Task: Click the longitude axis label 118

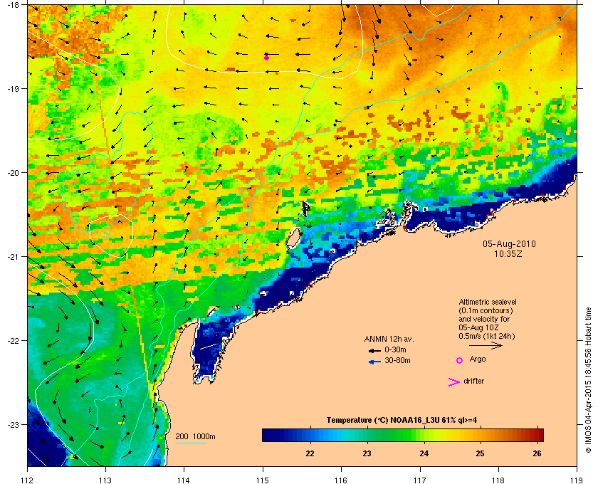Action: [x=498, y=480]
